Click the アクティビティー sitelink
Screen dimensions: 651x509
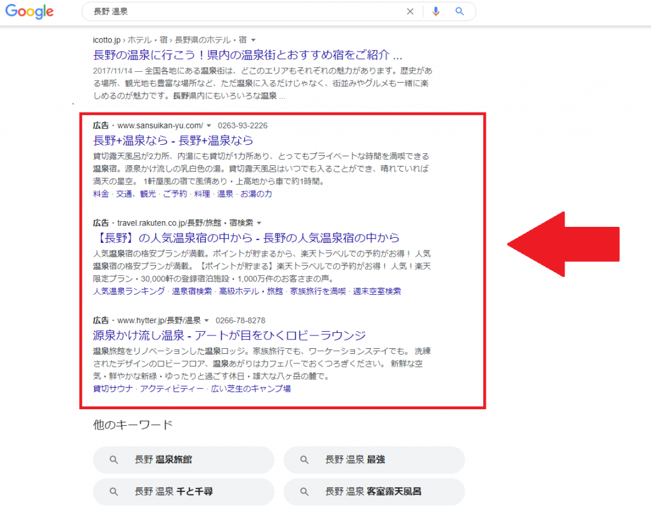tap(172, 389)
